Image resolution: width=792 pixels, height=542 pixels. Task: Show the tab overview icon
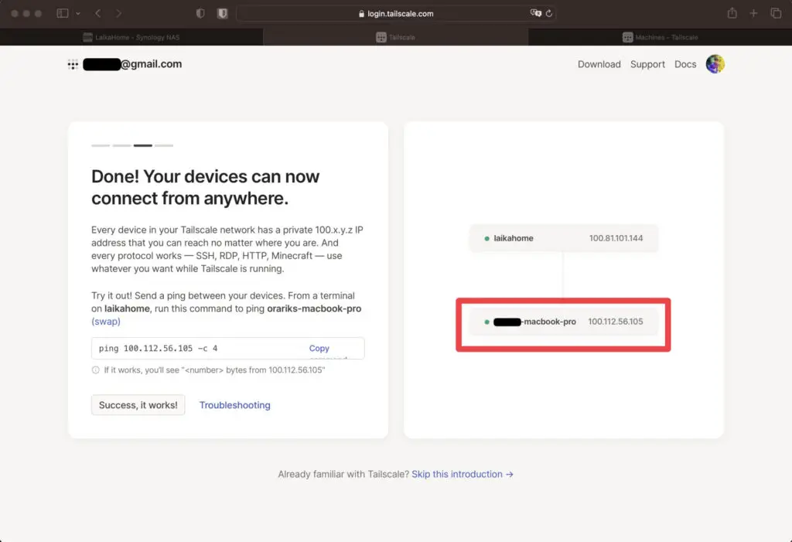pyautogui.click(x=776, y=14)
